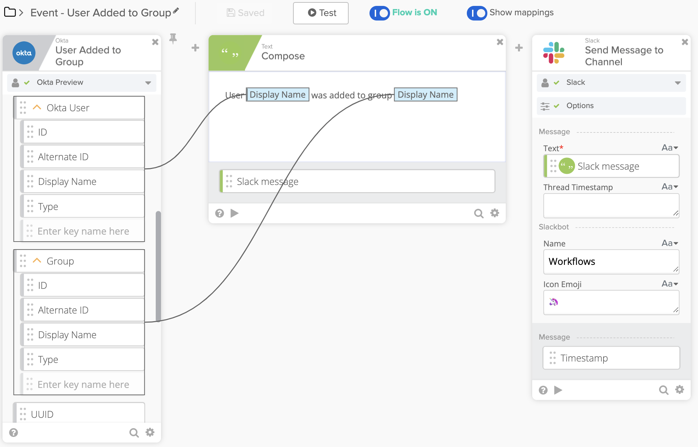Toggle the Flow is ON switch
698x447 pixels.
[x=380, y=13]
